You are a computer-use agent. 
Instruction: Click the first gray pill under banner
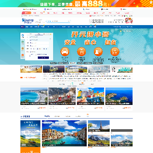pos(54,63)
